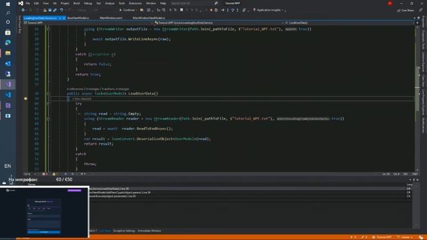Open the editor zoom percentage dropdown
The image size is (427, 240).
29,174
